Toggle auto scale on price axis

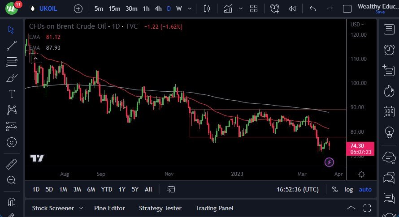(365, 189)
